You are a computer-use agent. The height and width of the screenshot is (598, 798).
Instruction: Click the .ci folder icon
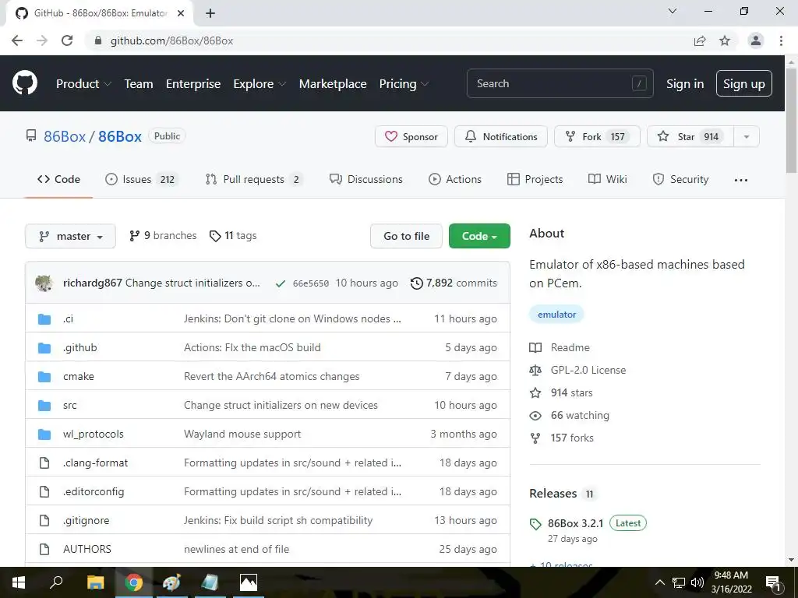[44, 318]
